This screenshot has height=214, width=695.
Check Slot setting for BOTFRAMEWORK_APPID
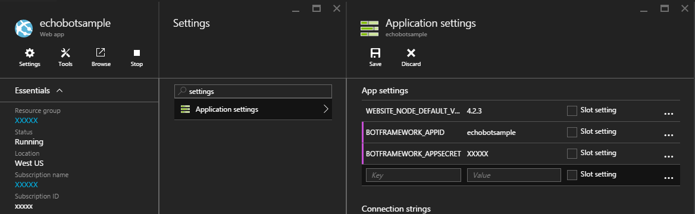[x=572, y=132]
